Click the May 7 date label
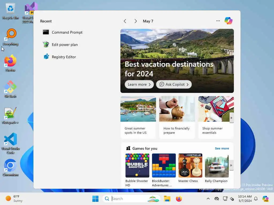 (148, 21)
